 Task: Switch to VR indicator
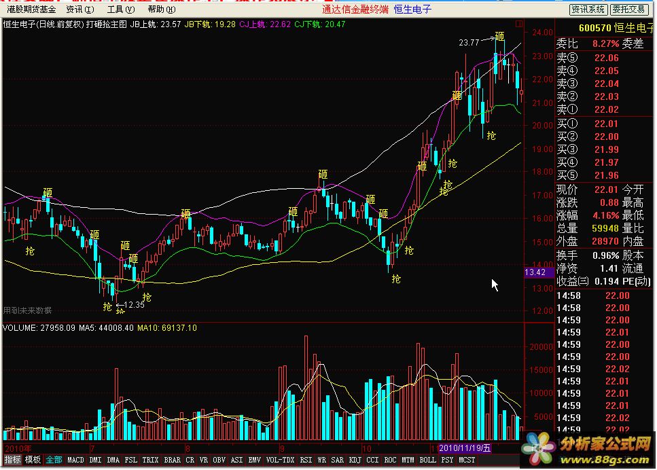[x=204, y=460]
